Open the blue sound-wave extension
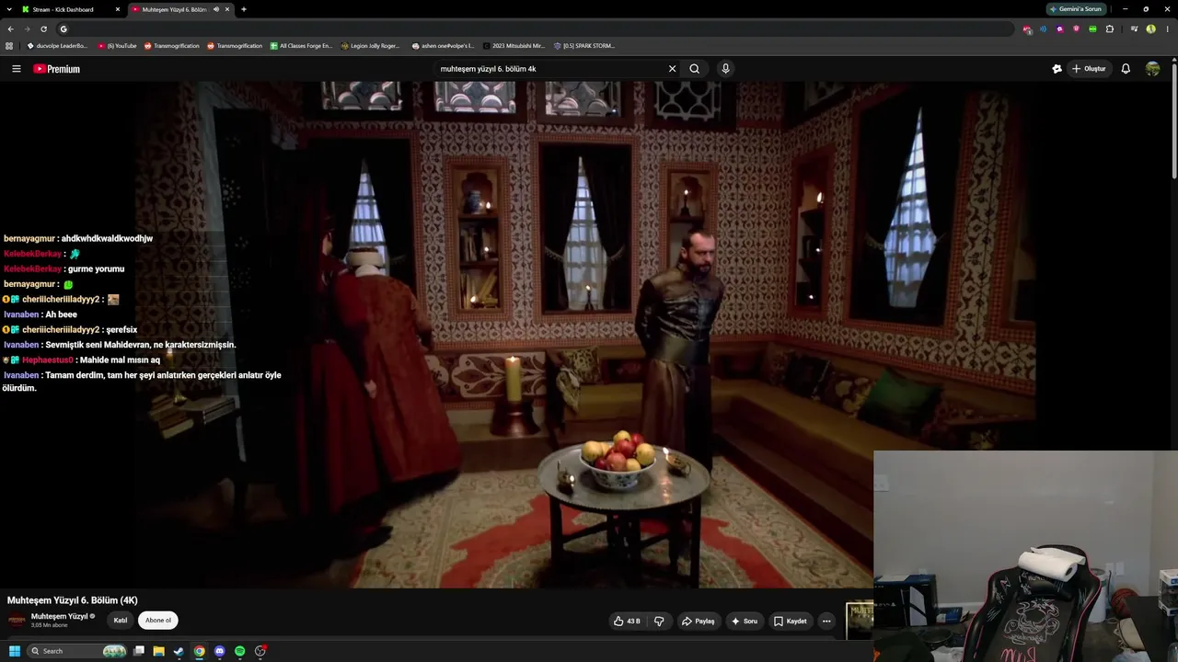Image resolution: width=1178 pixels, height=662 pixels. [x=1044, y=29]
